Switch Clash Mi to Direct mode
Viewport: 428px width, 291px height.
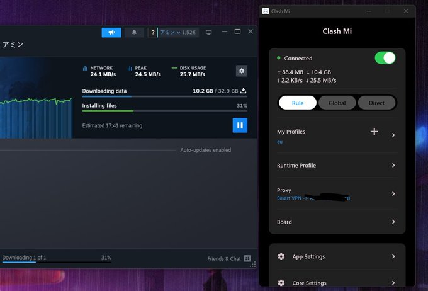(376, 103)
